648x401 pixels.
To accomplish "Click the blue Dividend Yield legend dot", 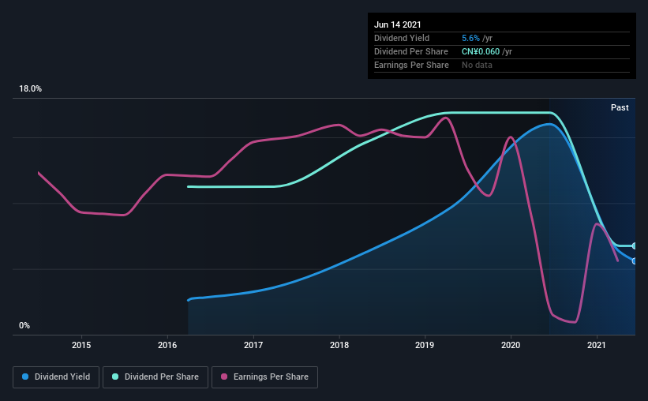I will point(25,377).
